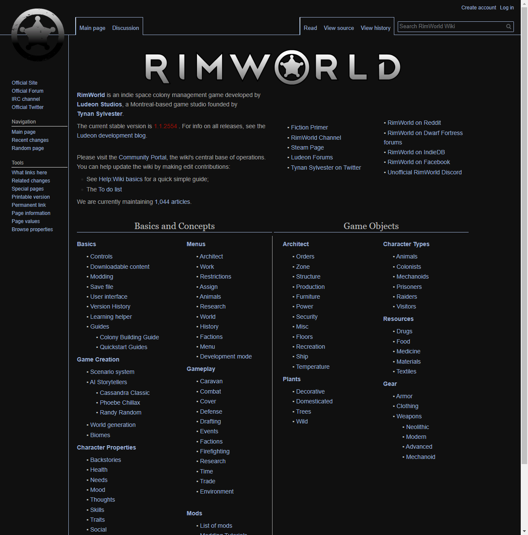Click the Ludeon Studios link
The image size is (528, 535).
(100, 104)
